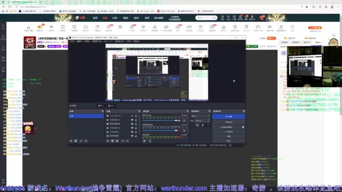Open the pencil edit icon in Douyu toolbar
The image size is (342, 192).
(x=200, y=27)
